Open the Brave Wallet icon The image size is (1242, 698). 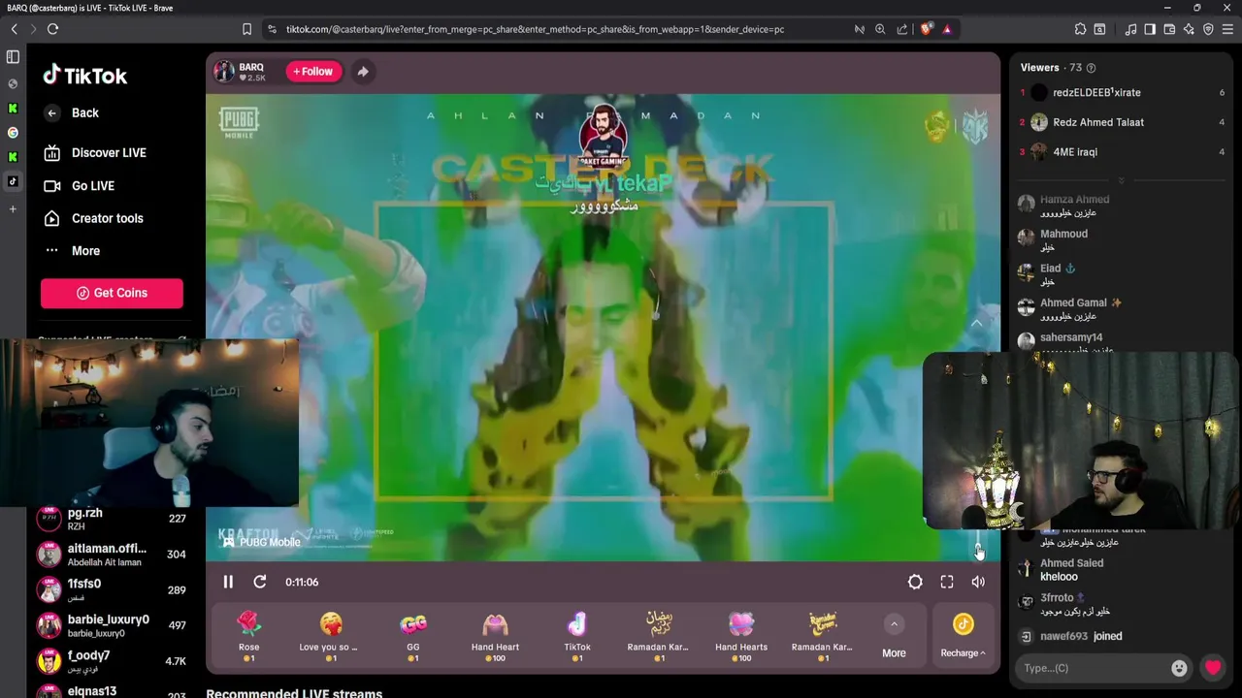(x=1169, y=29)
